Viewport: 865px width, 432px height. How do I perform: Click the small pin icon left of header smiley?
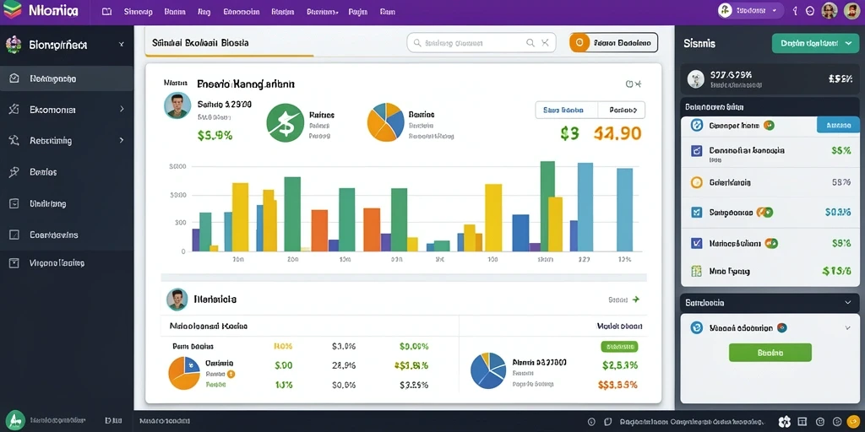(795, 10)
